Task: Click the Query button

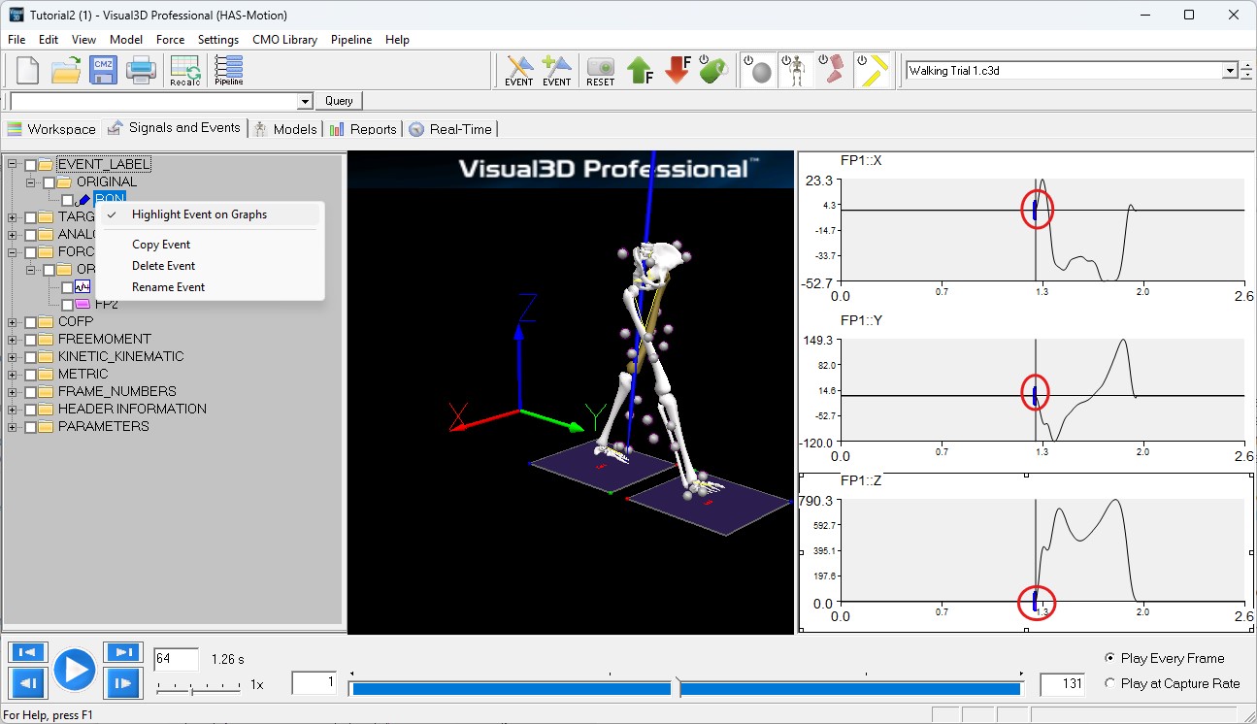Action: [339, 101]
